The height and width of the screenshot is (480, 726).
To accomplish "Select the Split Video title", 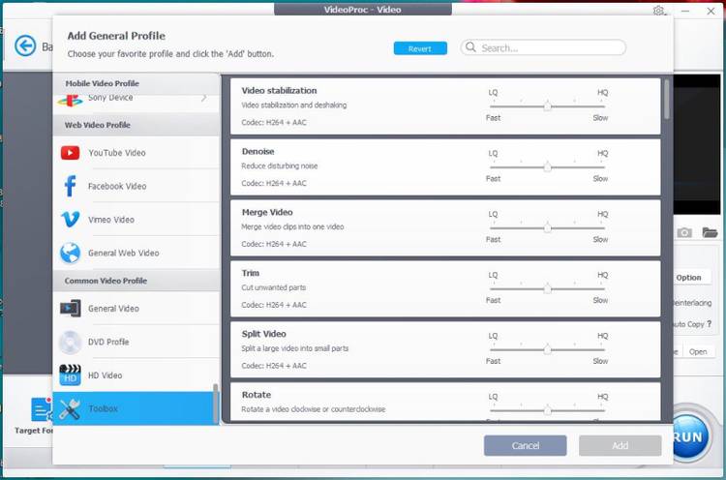I will coord(264,334).
